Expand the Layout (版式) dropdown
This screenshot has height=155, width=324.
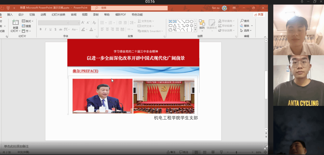(x=28, y=21)
